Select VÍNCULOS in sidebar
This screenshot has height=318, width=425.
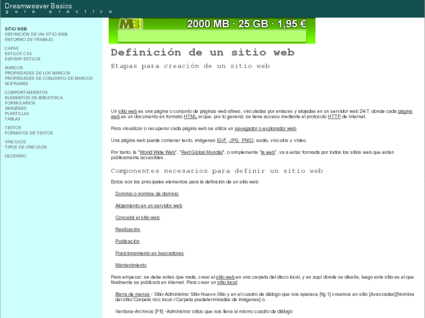click(x=15, y=142)
